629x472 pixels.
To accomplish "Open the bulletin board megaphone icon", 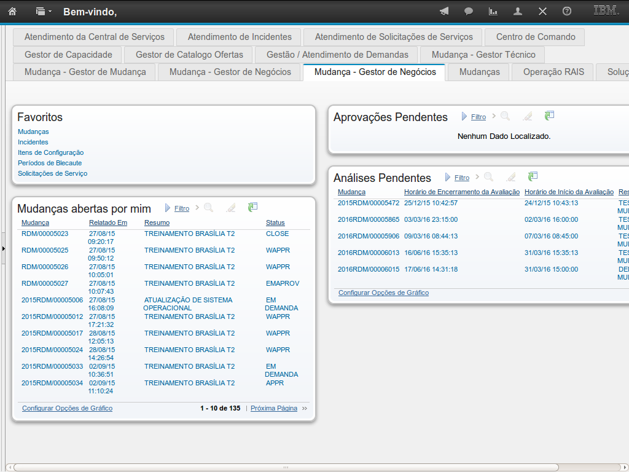I will coord(444,11).
